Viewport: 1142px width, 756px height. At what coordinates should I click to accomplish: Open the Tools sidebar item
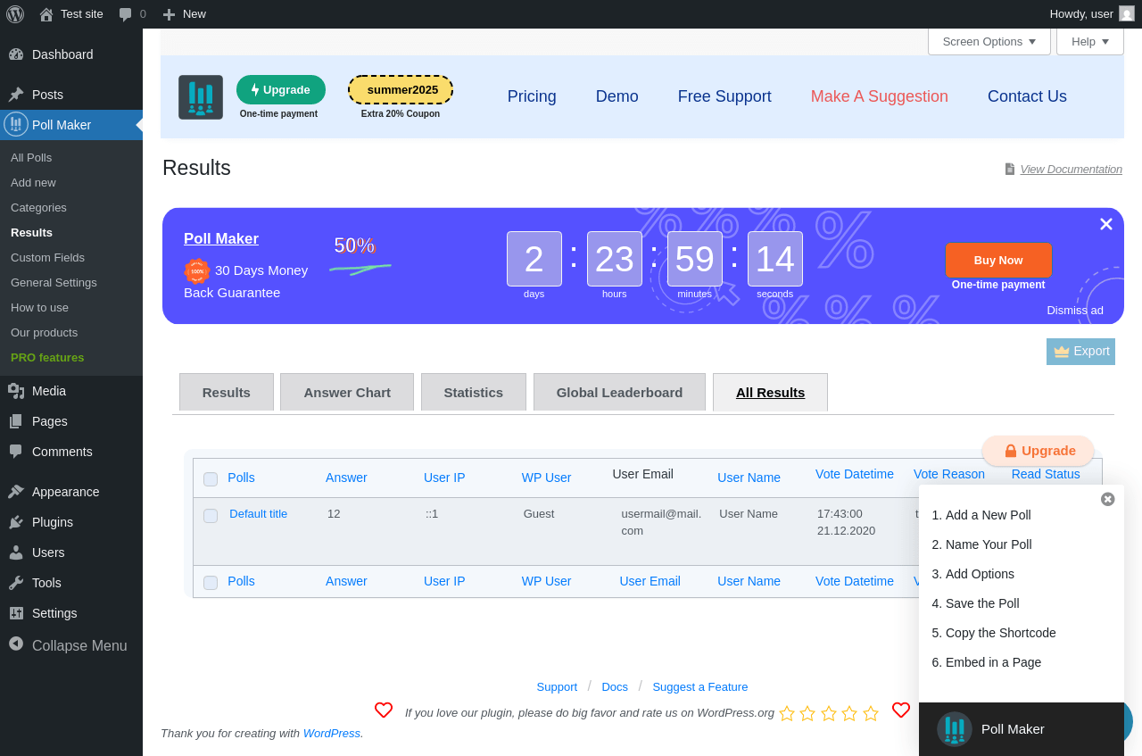[x=71, y=583]
